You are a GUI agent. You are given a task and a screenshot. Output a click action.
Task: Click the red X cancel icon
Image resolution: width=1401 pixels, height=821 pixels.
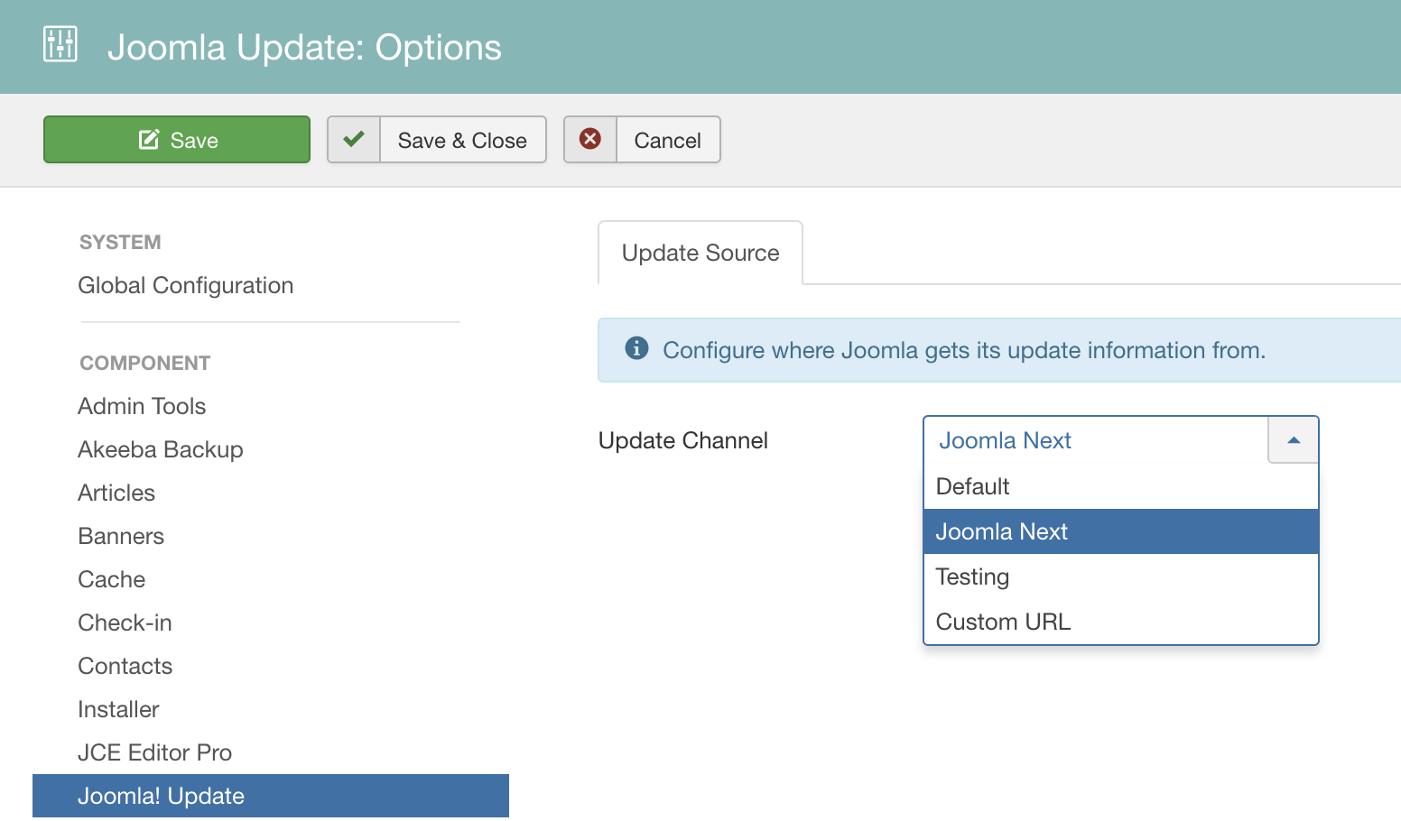click(590, 139)
